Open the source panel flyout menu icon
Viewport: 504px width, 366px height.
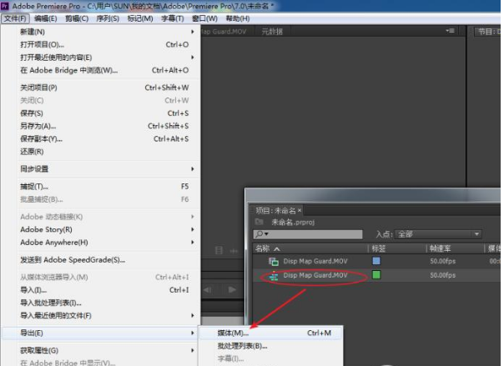click(450, 31)
